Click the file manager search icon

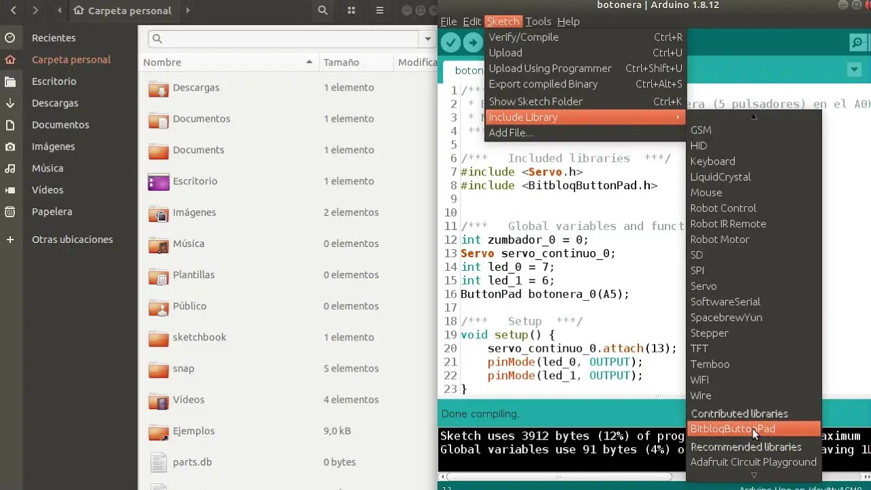coord(323,11)
